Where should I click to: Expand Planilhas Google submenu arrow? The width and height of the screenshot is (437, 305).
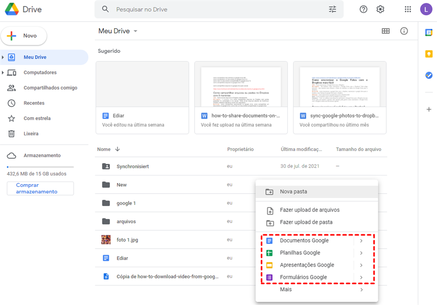pos(361,253)
